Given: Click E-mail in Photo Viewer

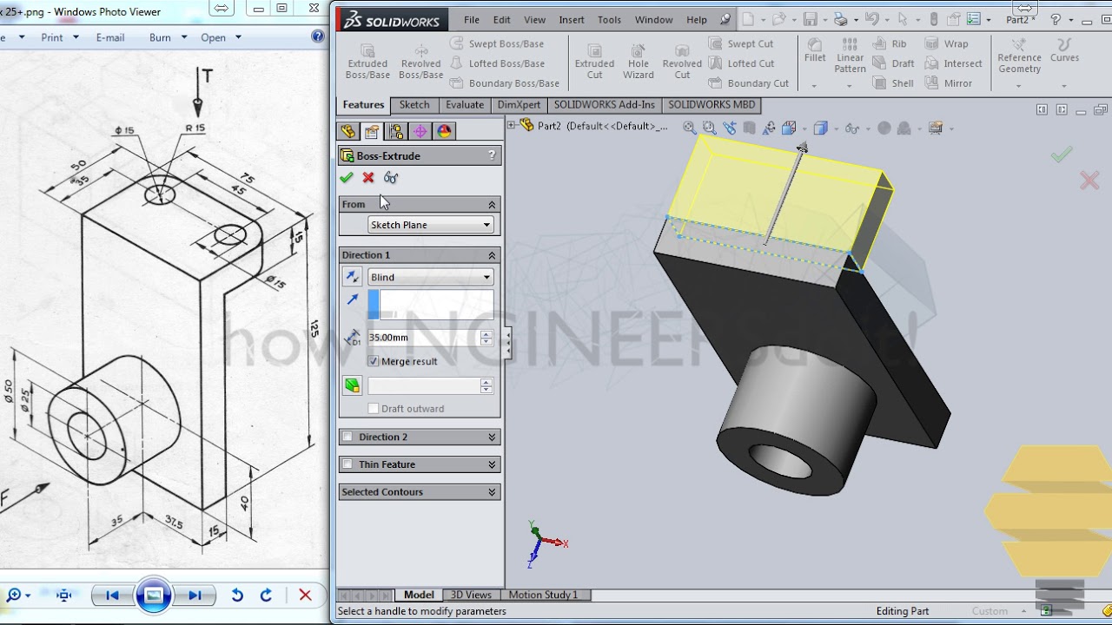Looking at the screenshot, I should click(x=110, y=37).
